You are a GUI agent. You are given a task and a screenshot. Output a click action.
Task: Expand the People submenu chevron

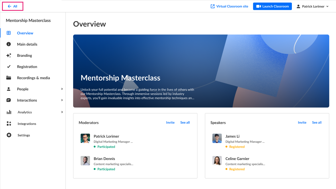point(62,89)
